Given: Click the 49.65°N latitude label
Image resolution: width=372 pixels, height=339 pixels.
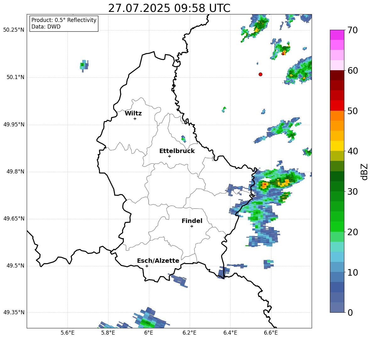Looking at the screenshot, I should (x=14, y=219).
